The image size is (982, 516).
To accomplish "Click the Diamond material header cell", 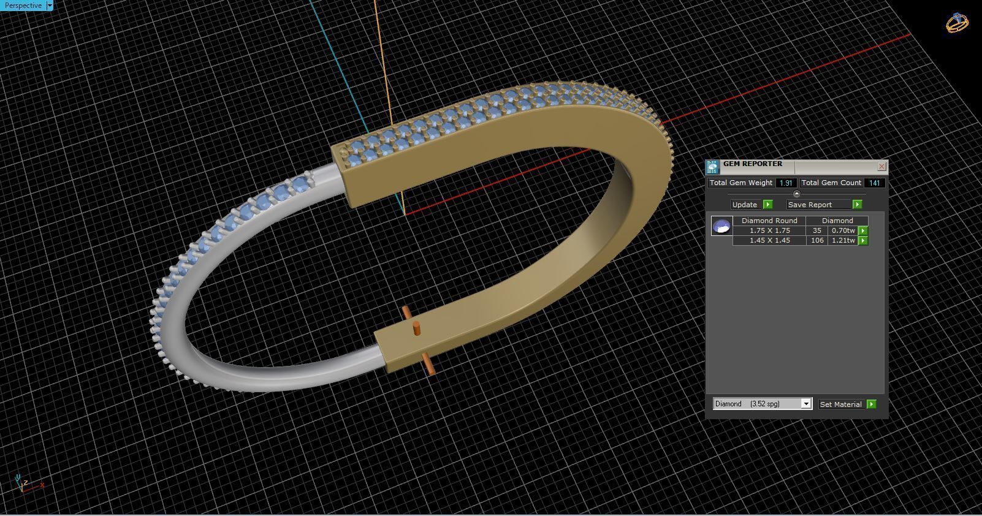I will (837, 221).
